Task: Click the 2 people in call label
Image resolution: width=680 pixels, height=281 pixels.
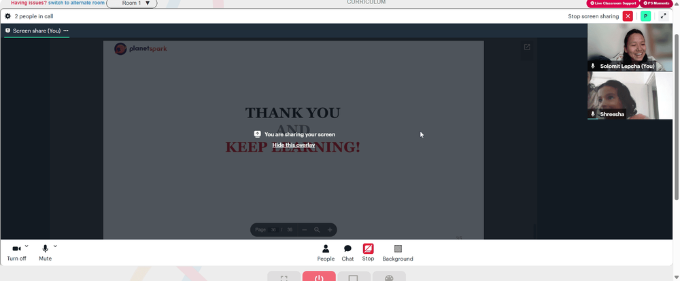Action: [x=34, y=16]
